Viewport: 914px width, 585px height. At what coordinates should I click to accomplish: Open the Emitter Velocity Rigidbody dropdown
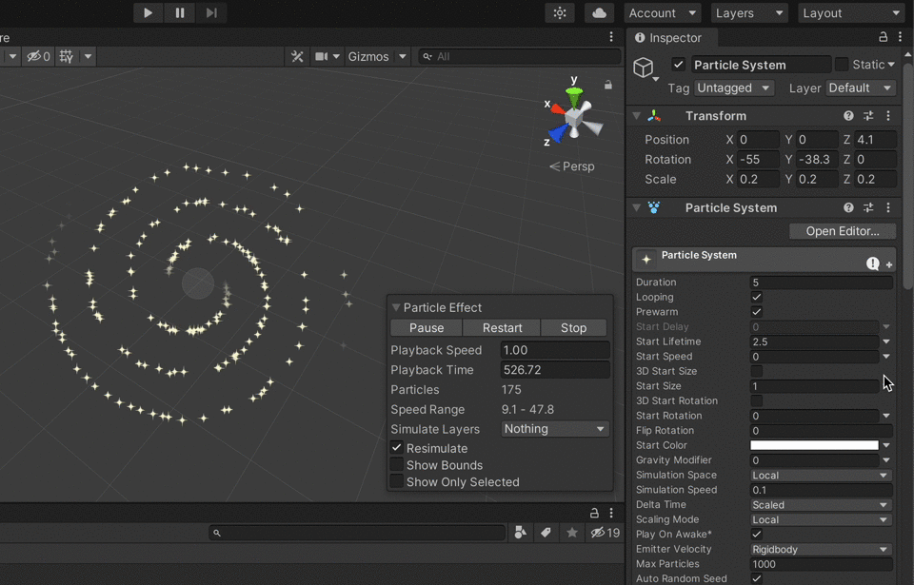821,550
